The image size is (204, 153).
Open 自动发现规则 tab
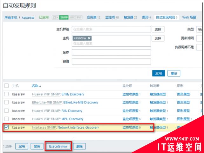point(167,17)
